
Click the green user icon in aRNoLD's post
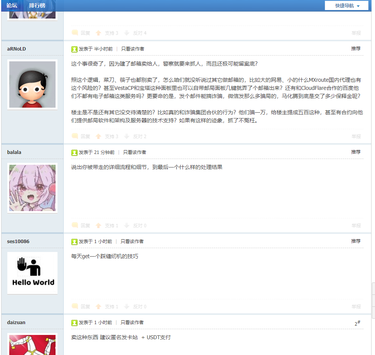click(74, 49)
